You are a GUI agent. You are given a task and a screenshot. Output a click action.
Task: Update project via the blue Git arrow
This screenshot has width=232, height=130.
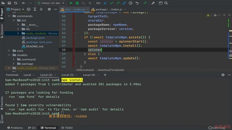click(105, 3)
